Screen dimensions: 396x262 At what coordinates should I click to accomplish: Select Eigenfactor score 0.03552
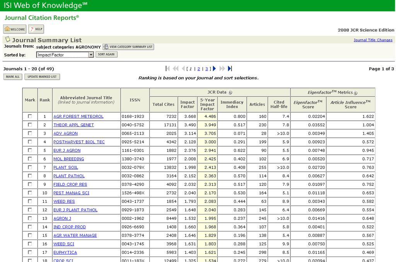(x=316, y=125)
